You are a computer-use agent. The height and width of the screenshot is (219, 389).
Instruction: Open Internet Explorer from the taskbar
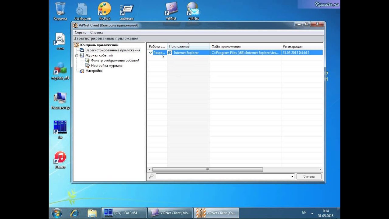pos(74,213)
